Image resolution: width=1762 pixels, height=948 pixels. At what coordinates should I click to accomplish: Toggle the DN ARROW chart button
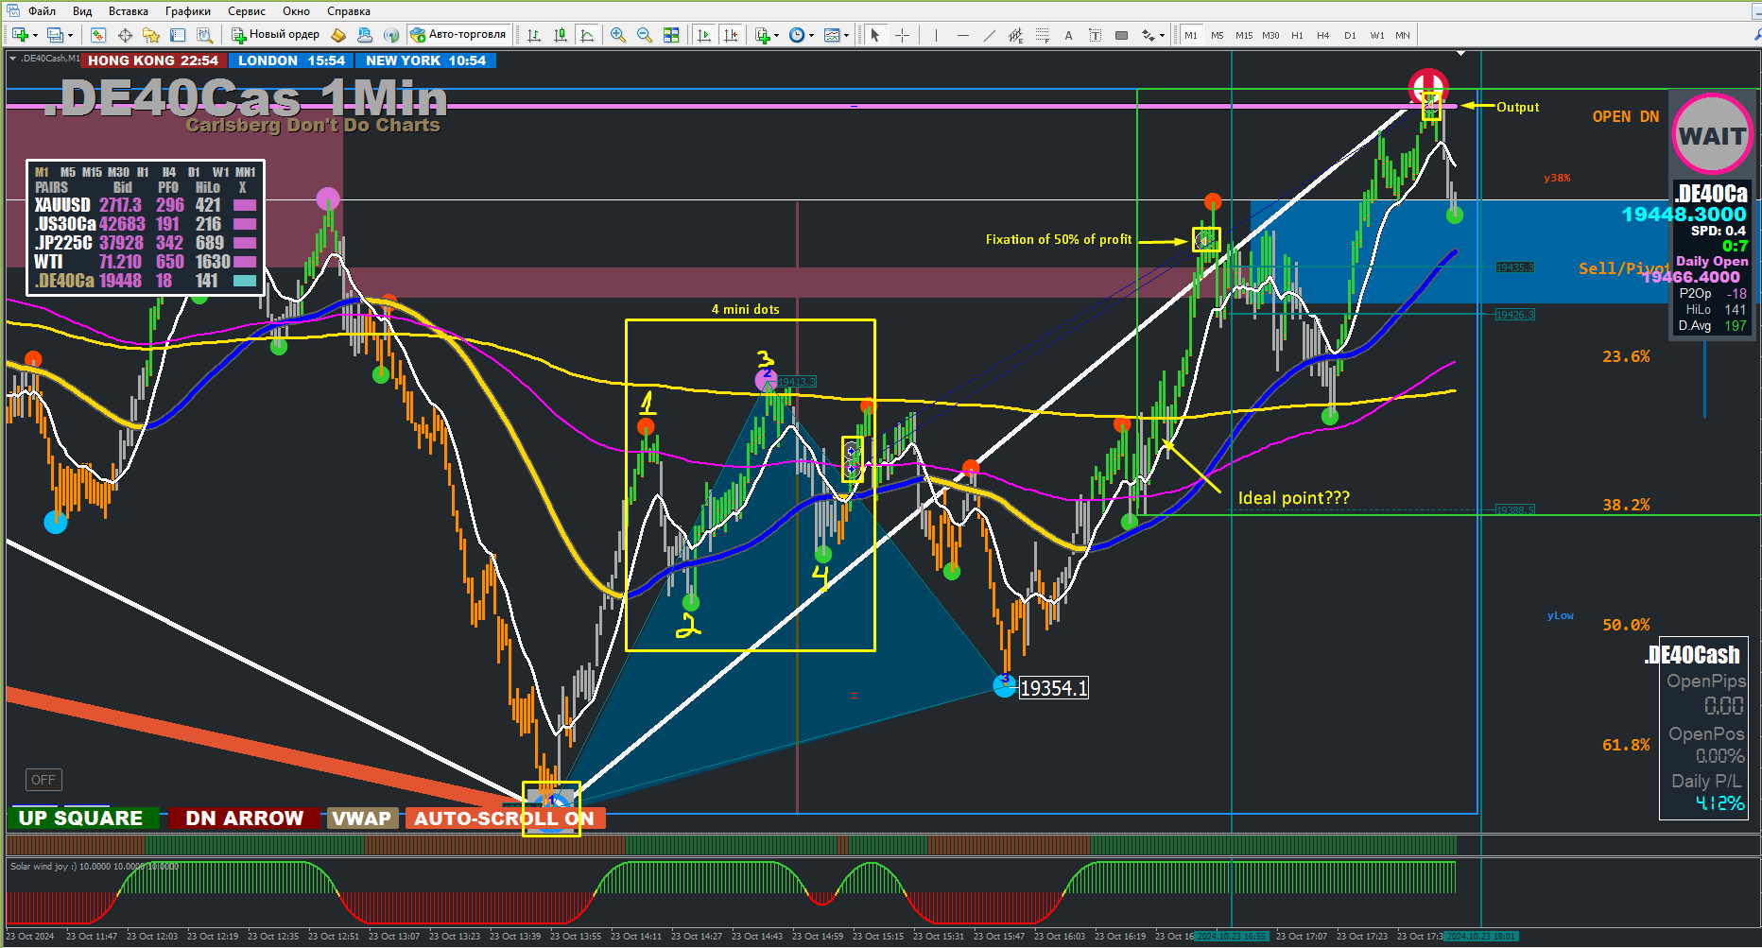coord(244,819)
